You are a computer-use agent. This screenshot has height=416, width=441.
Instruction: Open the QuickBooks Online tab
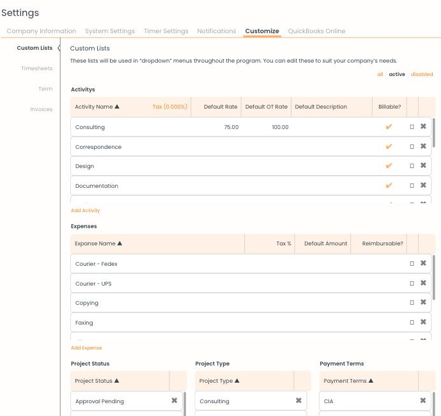click(316, 31)
